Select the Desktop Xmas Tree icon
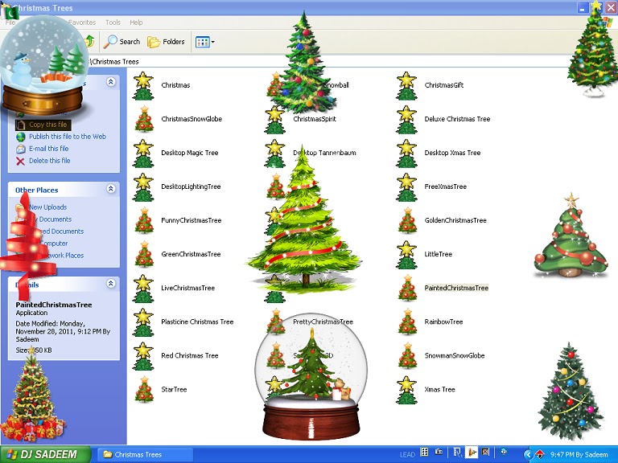This screenshot has height=463, width=618. 406,154
